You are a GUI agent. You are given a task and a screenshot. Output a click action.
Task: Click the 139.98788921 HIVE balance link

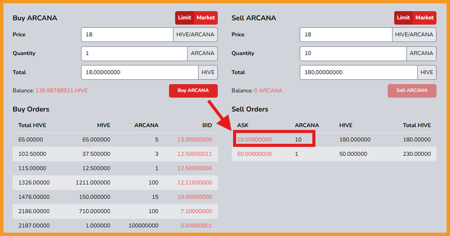coord(62,91)
